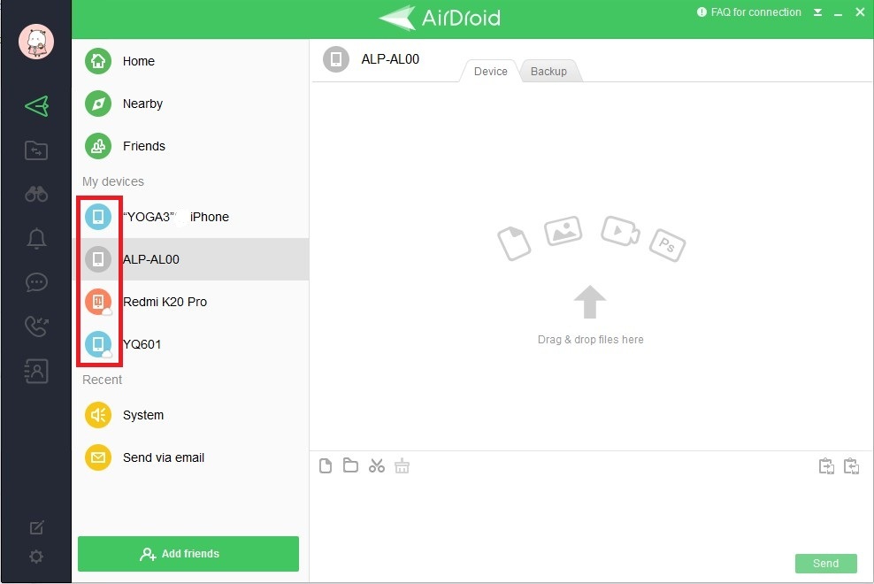This screenshot has height=584, width=874.
Task: Open the title bar dropdown arrow menu
Action: click(818, 12)
